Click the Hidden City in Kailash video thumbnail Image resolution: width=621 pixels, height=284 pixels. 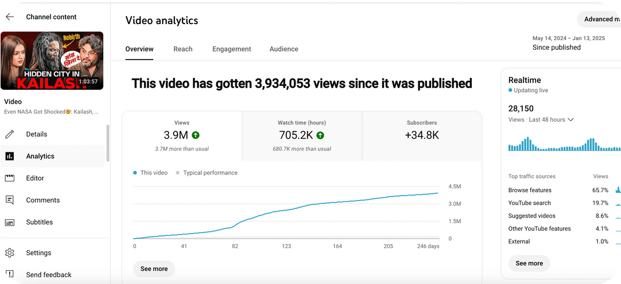52,61
